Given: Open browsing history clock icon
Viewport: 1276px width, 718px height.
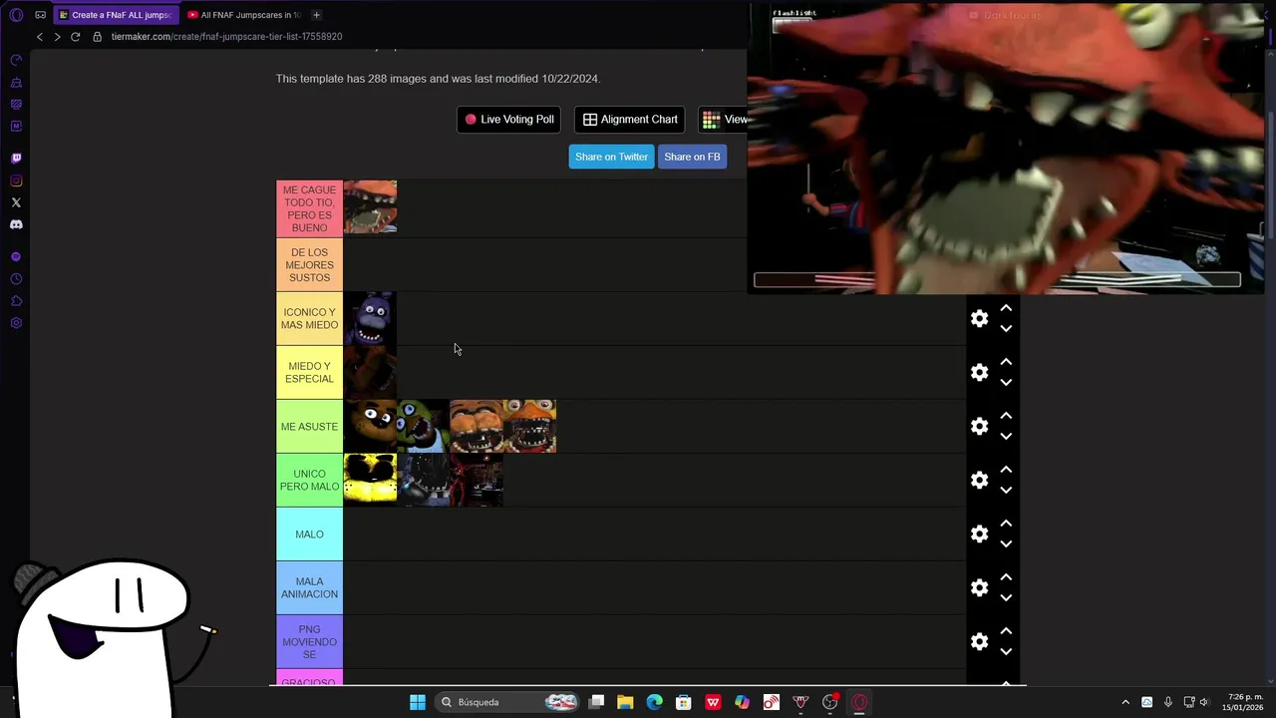Looking at the screenshot, I should click(16, 279).
